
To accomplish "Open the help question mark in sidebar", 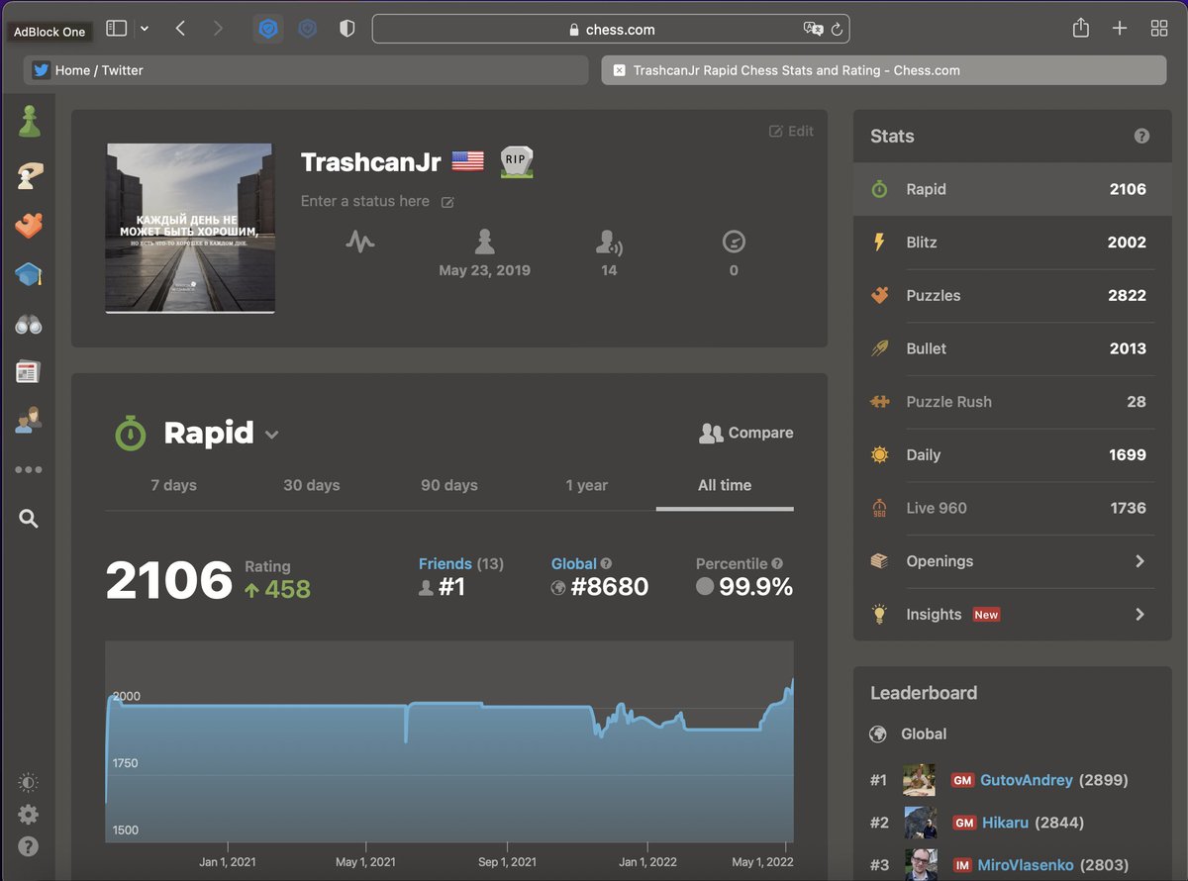I will [x=29, y=846].
